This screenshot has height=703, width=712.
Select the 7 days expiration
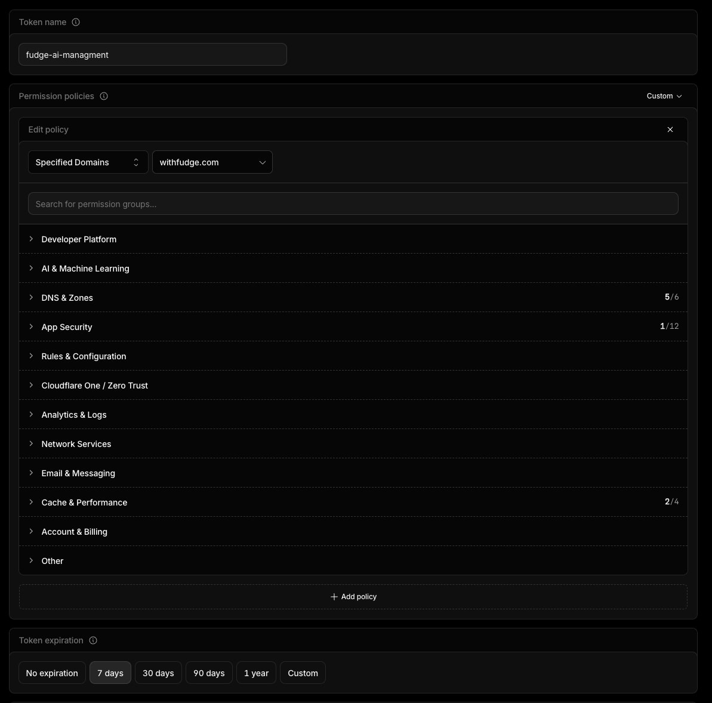(110, 673)
